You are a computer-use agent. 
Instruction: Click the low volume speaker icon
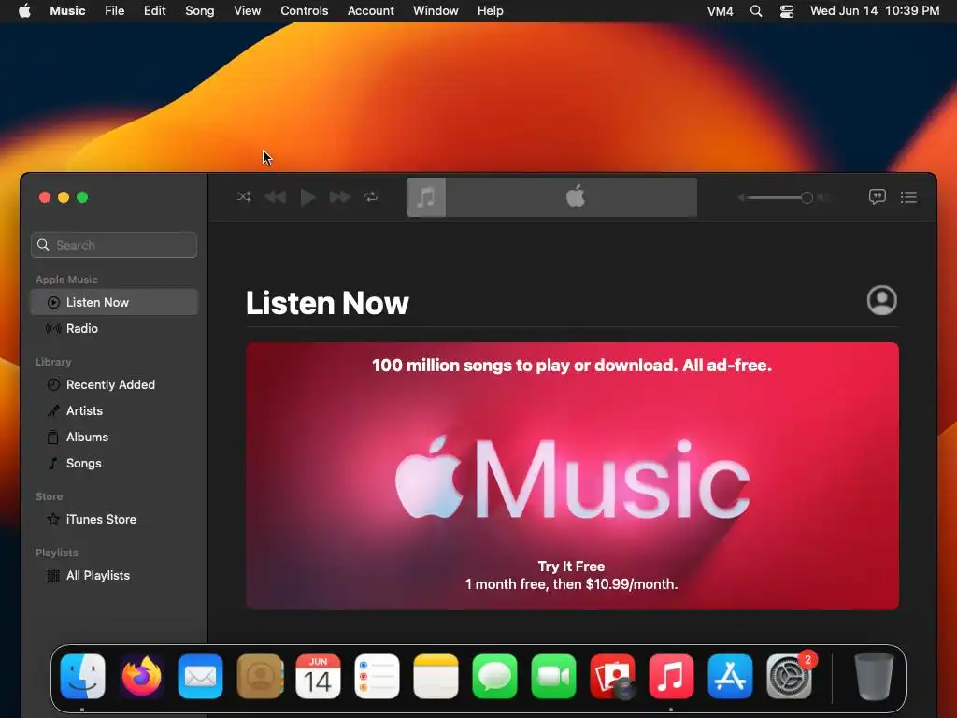click(x=741, y=197)
